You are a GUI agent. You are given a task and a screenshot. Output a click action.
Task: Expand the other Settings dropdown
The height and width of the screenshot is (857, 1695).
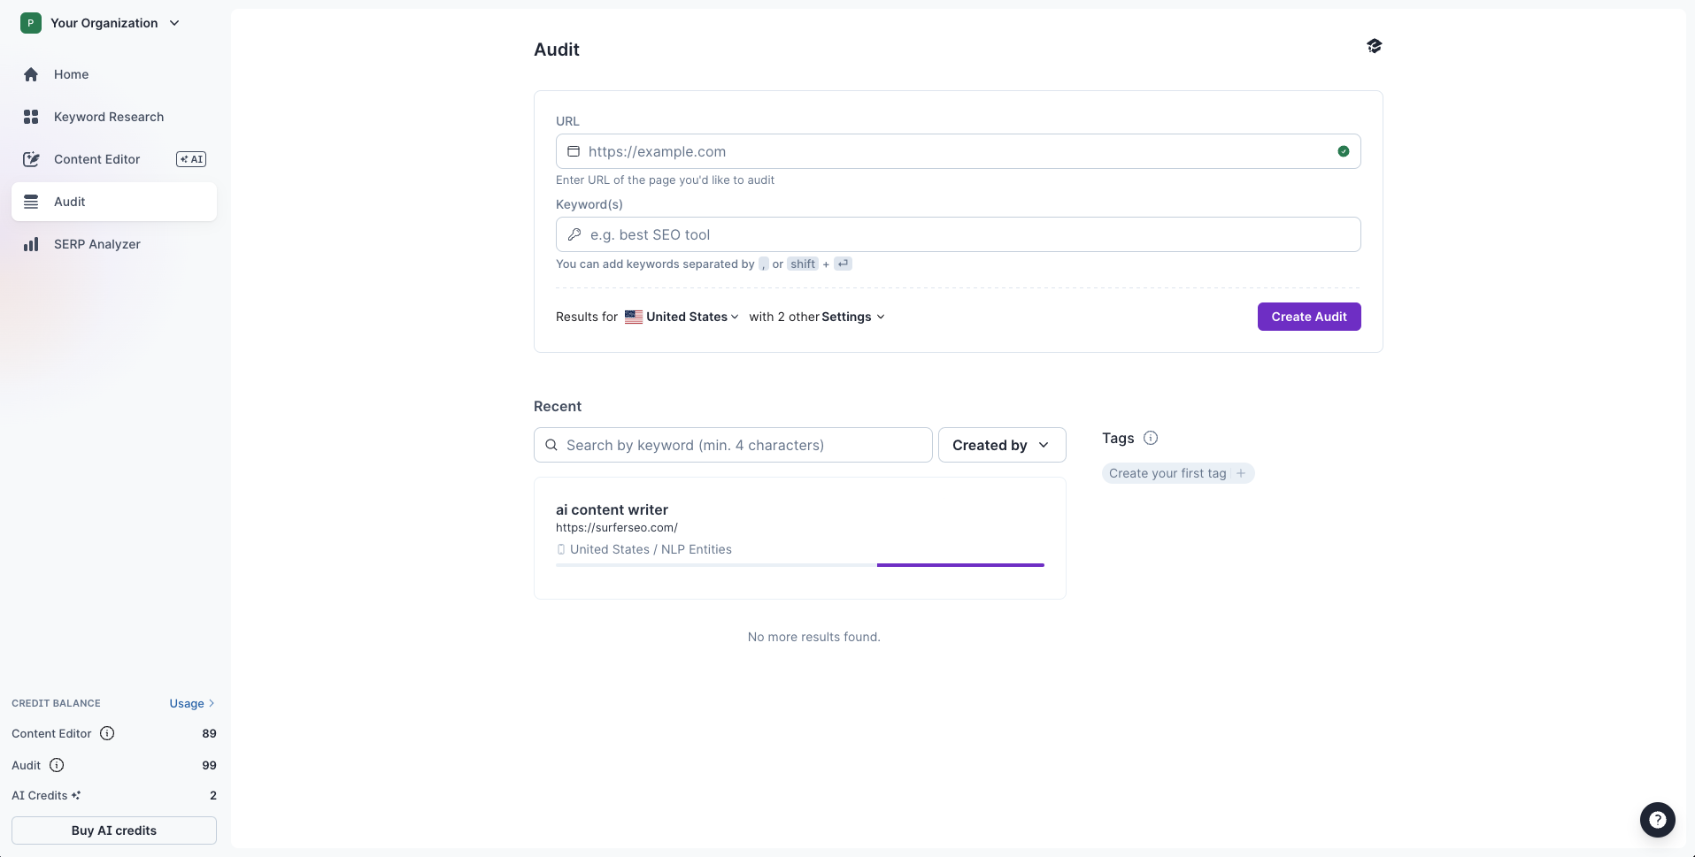coord(852,317)
